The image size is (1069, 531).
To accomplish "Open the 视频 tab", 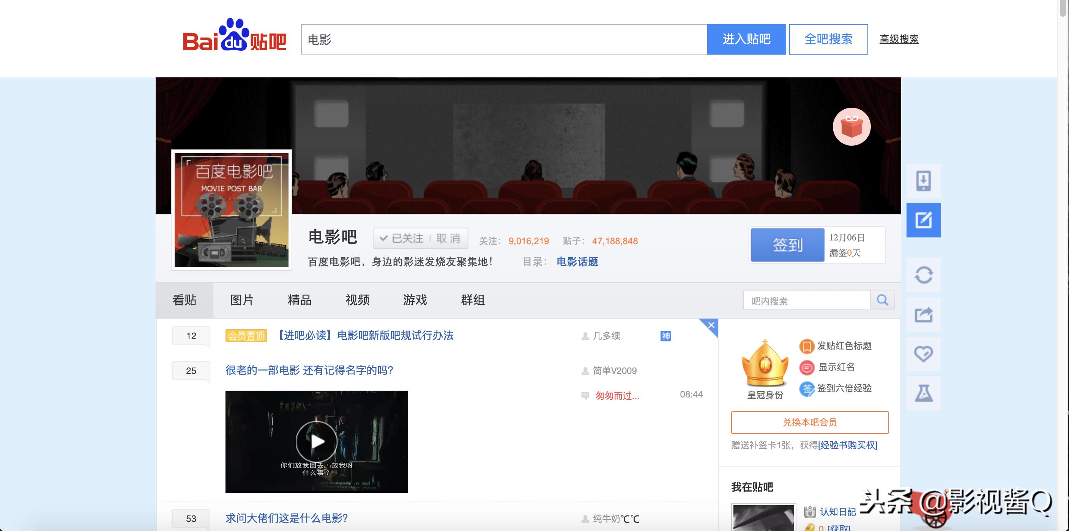I will tap(357, 300).
